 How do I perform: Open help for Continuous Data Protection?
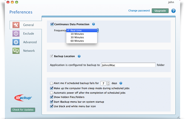coord(93,24)
